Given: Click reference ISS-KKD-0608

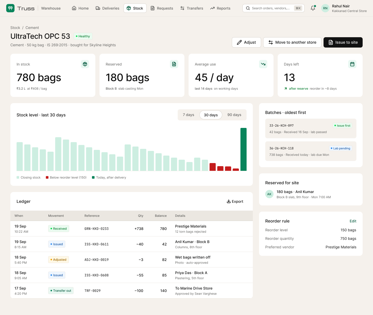Looking at the screenshot, I should click(97, 275).
